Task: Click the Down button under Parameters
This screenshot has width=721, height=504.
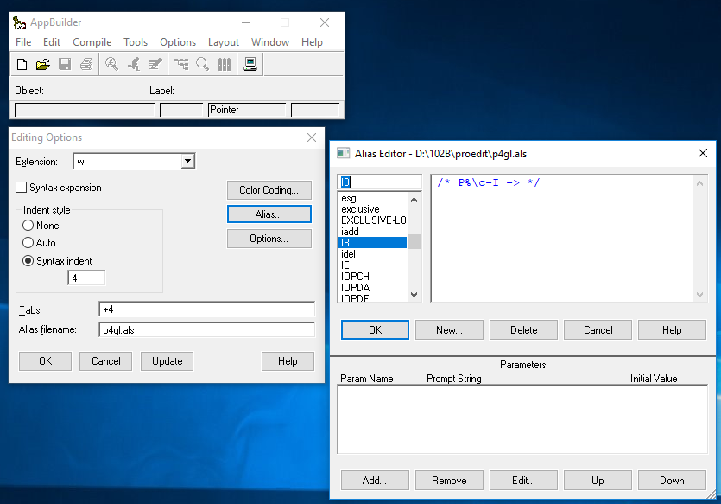Action: coord(672,481)
